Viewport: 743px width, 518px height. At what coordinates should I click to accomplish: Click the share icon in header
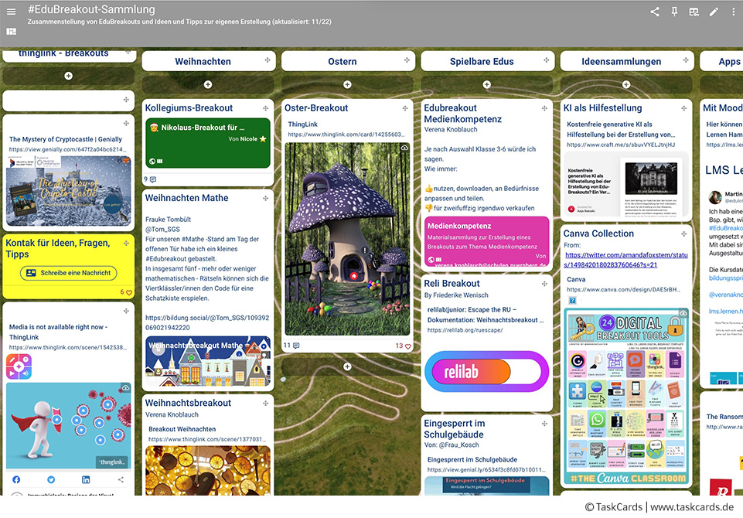pos(655,12)
